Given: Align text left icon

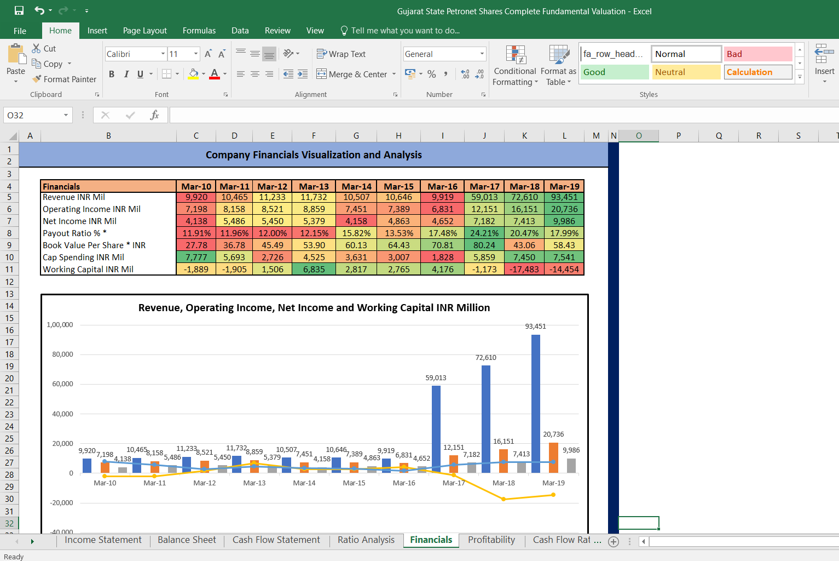Looking at the screenshot, I should click(241, 74).
